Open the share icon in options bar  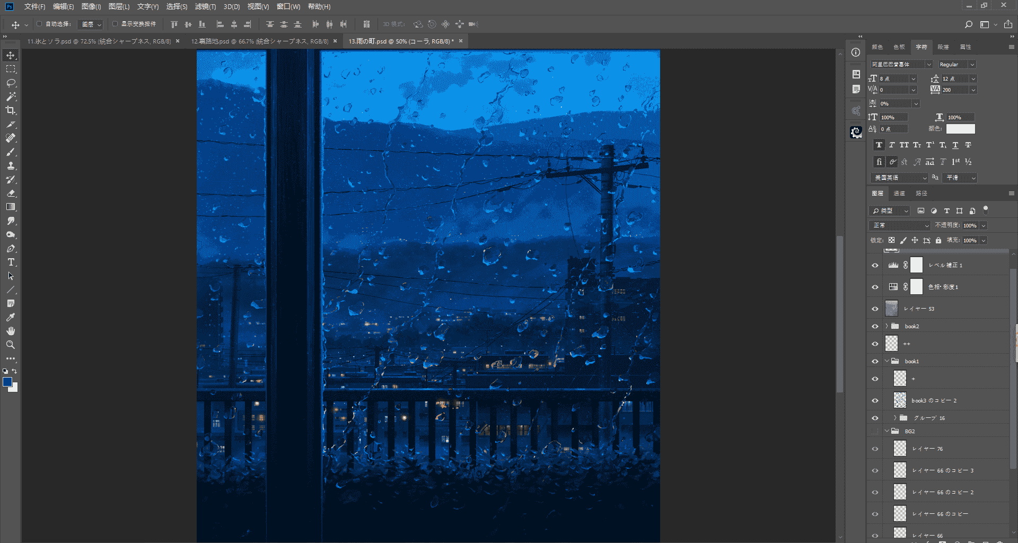point(1008,24)
